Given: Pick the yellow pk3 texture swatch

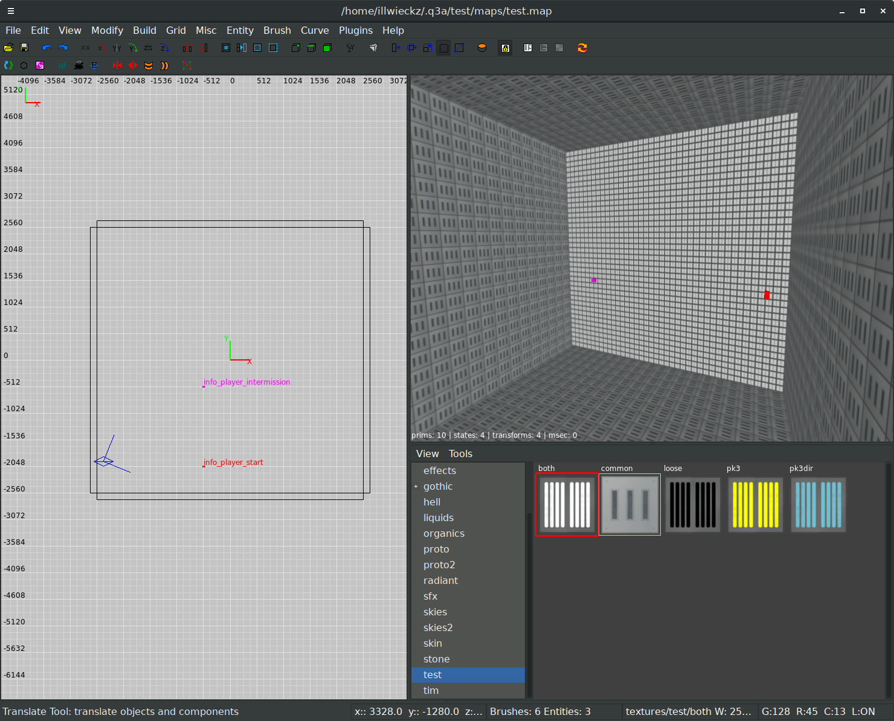Looking at the screenshot, I should [755, 505].
